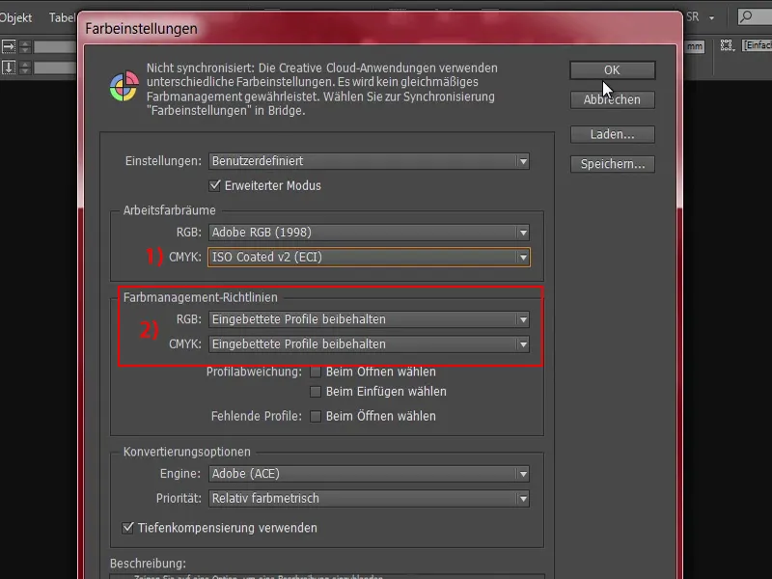Click the color management wheel icon
This screenshot has width=772, height=579.
click(124, 86)
